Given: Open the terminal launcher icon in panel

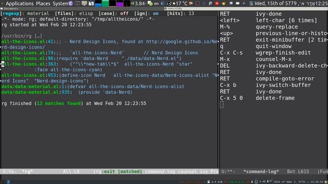Looking at the screenshot, I should click(x=77, y=4).
